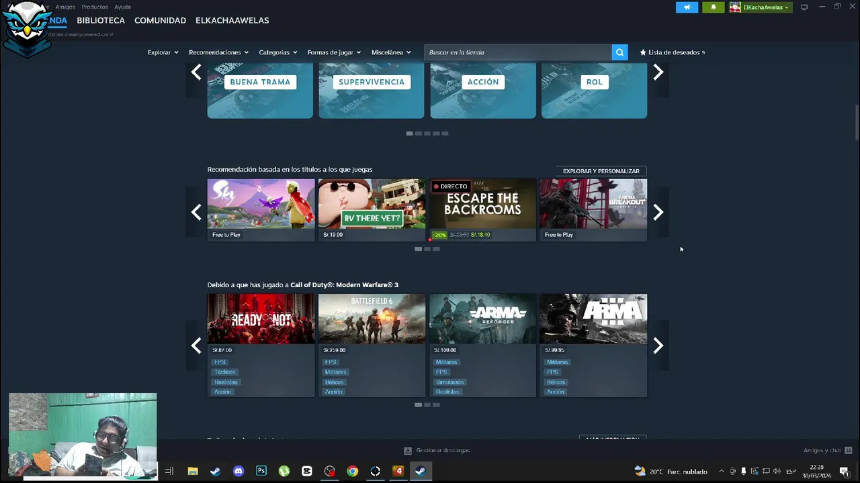This screenshot has height=483, width=860.
Task: Click the Gestionar descargas download icon
Action: 407,451
